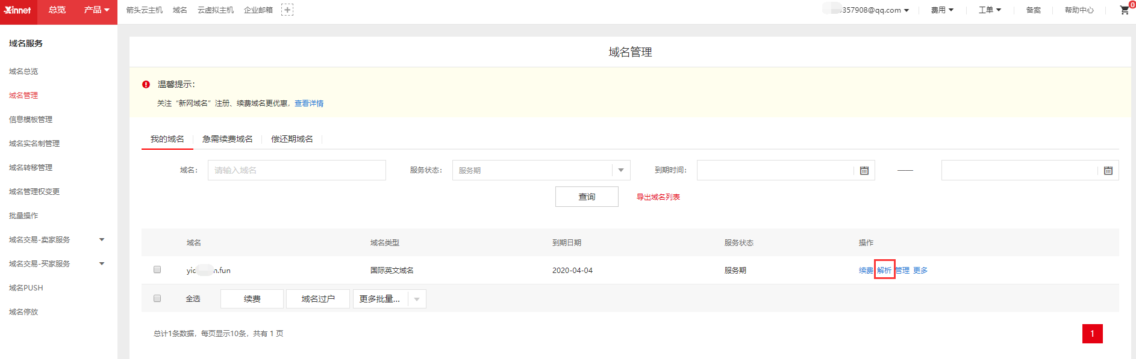Click the domain name input field

click(296, 170)
